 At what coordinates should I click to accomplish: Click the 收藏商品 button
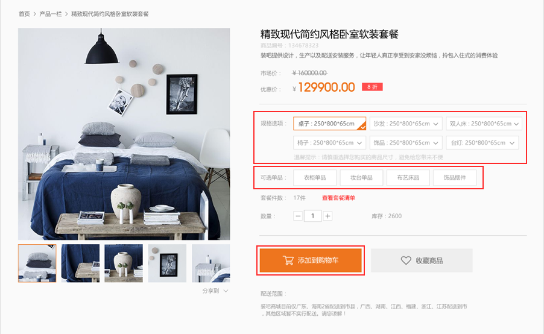[422, 260]
